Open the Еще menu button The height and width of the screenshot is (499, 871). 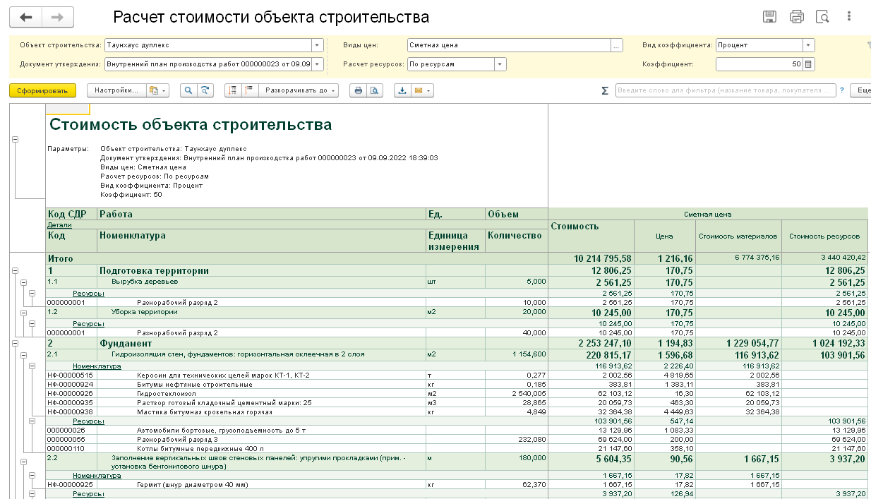[x=863, y=90]
